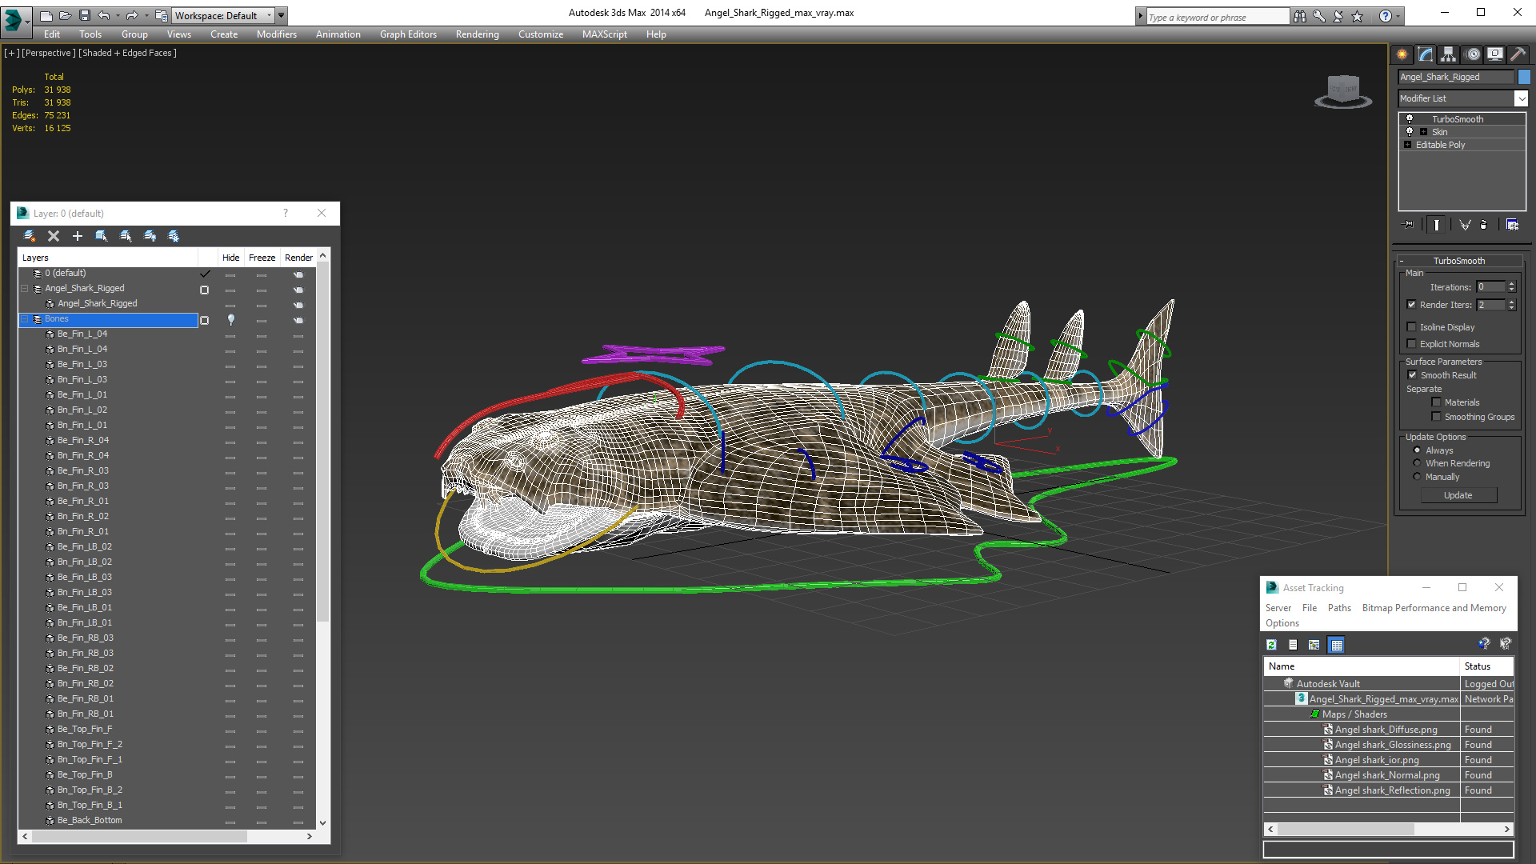Click Perspective viewport label
The image size is (1536, 864).
pos(49,53)
